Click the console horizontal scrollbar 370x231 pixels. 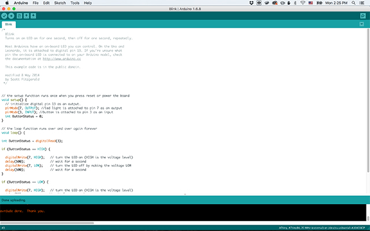tap(47, 223)
